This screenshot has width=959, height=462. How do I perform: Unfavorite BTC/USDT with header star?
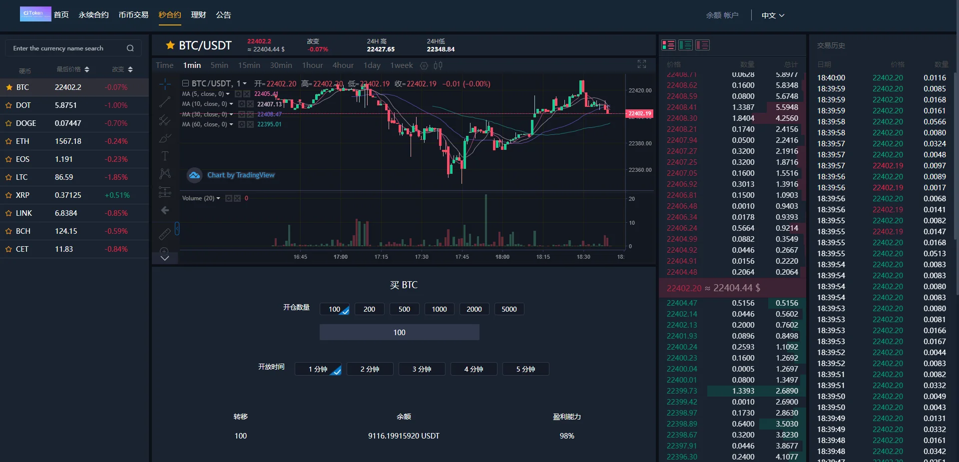coord(170,45)
